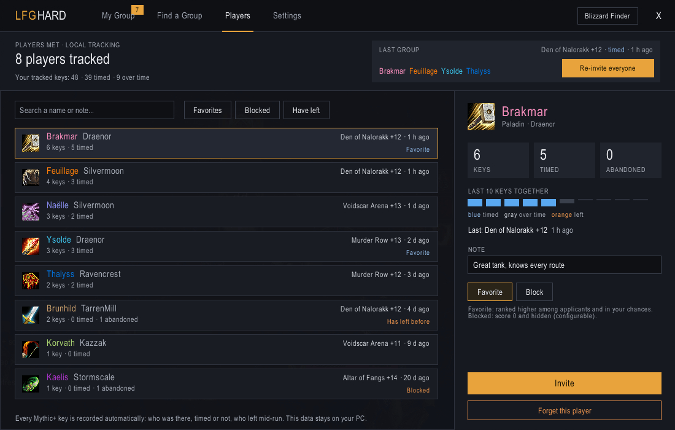Invite Brakmar with the Invite button

[565, 383]
